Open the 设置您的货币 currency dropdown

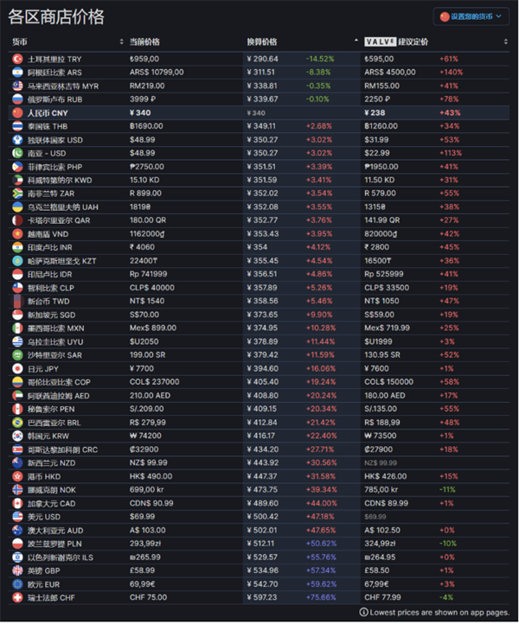[471, 16]
